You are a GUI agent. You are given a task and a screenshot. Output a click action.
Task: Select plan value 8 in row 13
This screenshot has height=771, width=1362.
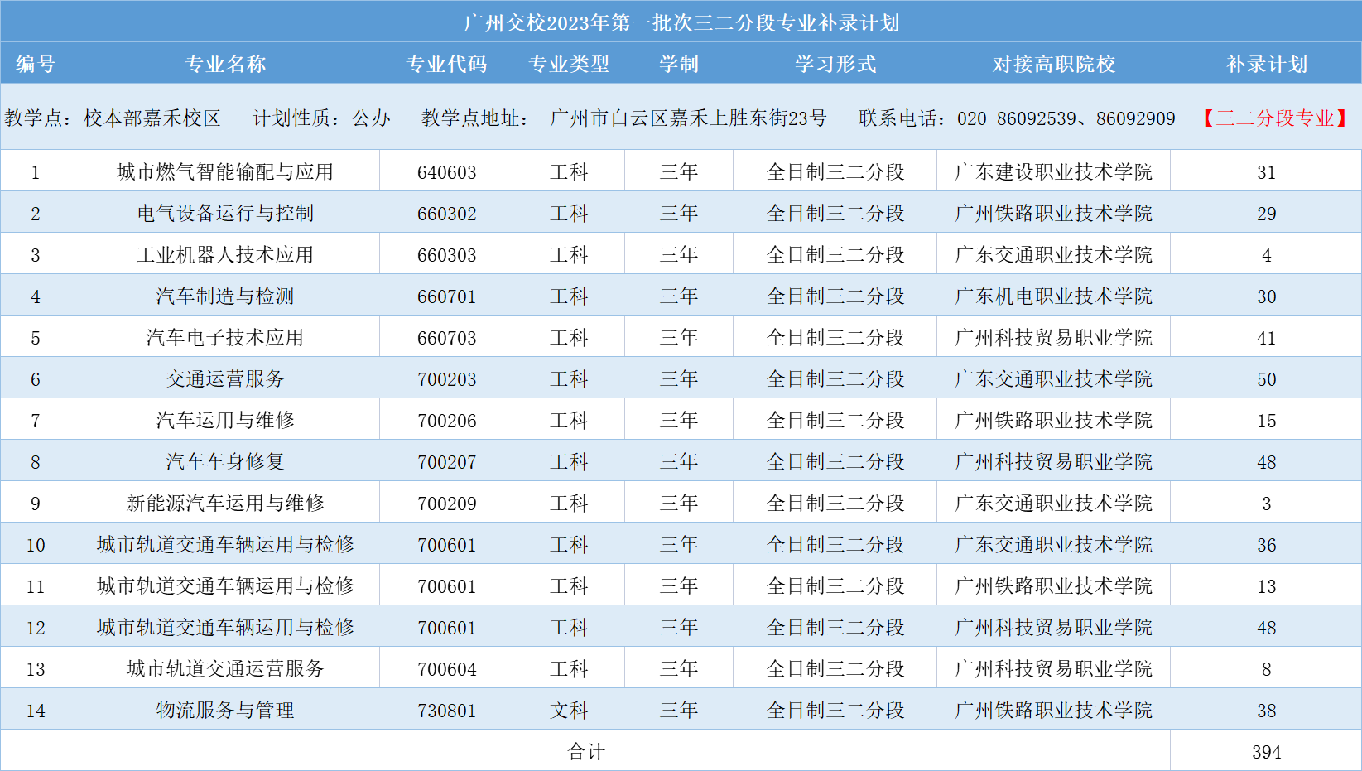[1267, 669]
